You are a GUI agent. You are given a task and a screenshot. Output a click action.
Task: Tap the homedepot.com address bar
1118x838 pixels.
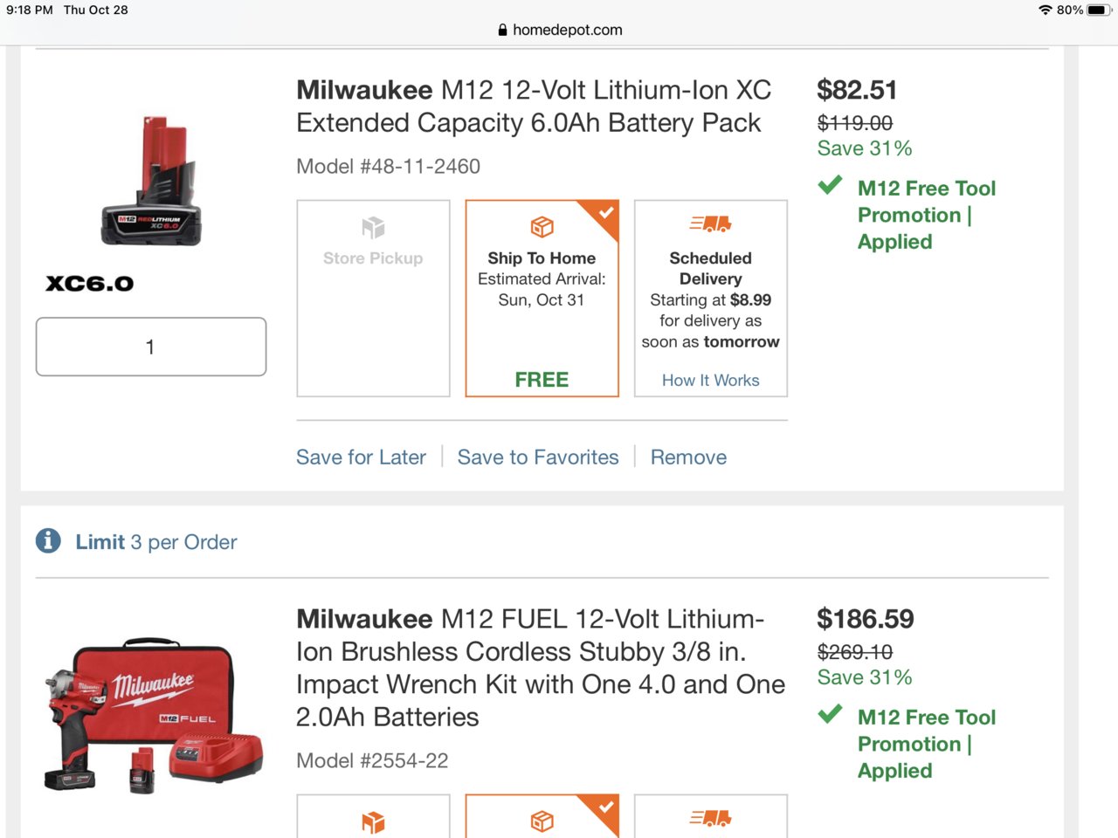click(559, 30)
